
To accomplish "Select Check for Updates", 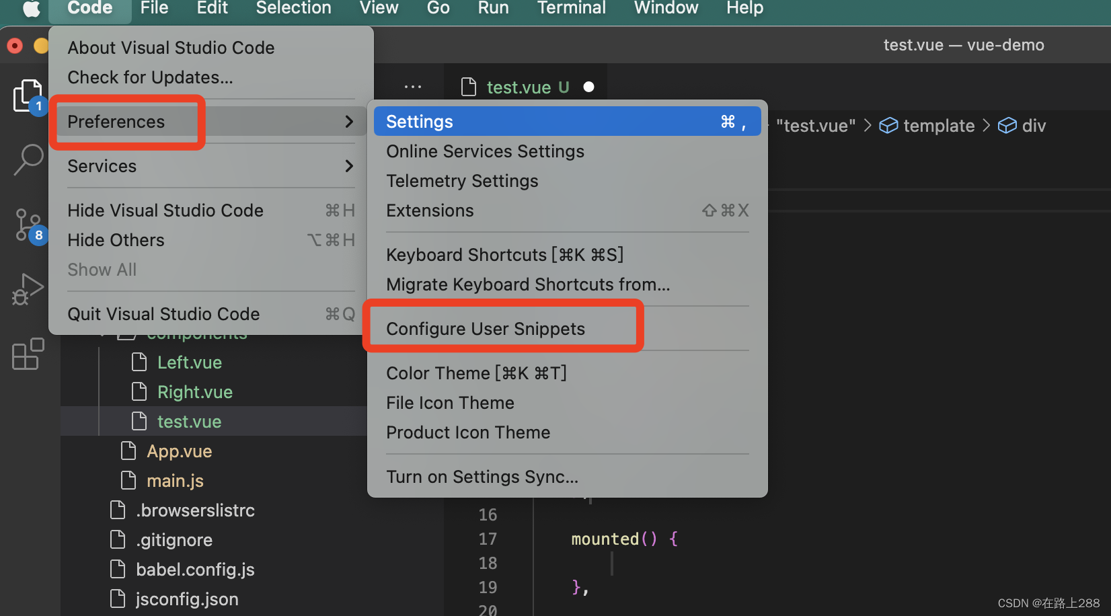I will 211,77.
